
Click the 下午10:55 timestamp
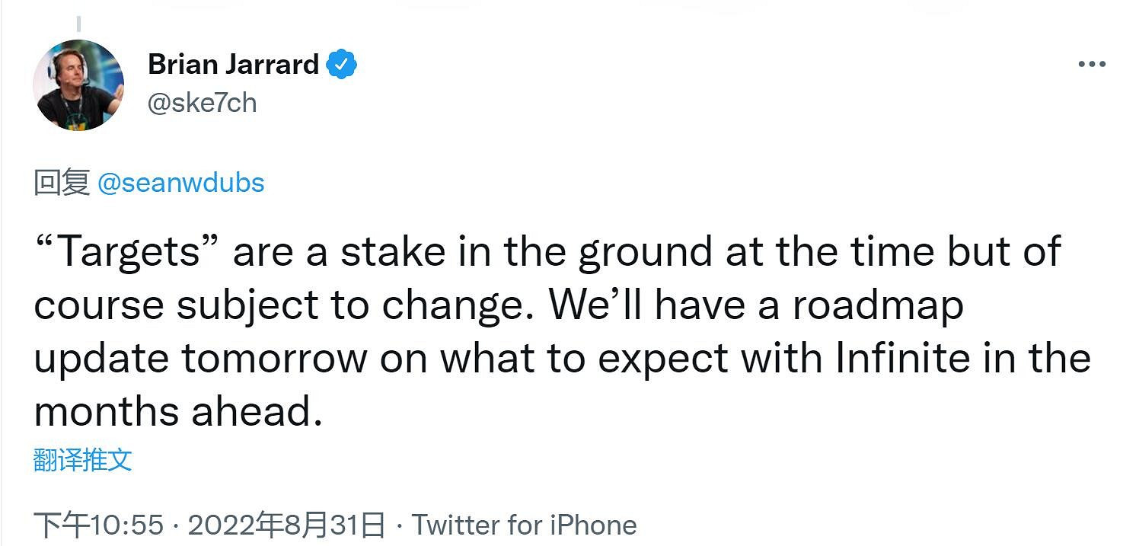coord(99,525)
